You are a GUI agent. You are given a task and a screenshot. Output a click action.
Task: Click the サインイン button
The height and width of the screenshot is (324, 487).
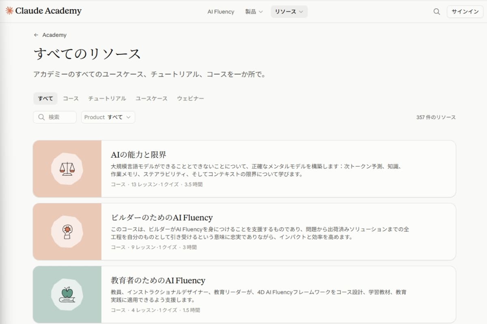coord(465,12)
